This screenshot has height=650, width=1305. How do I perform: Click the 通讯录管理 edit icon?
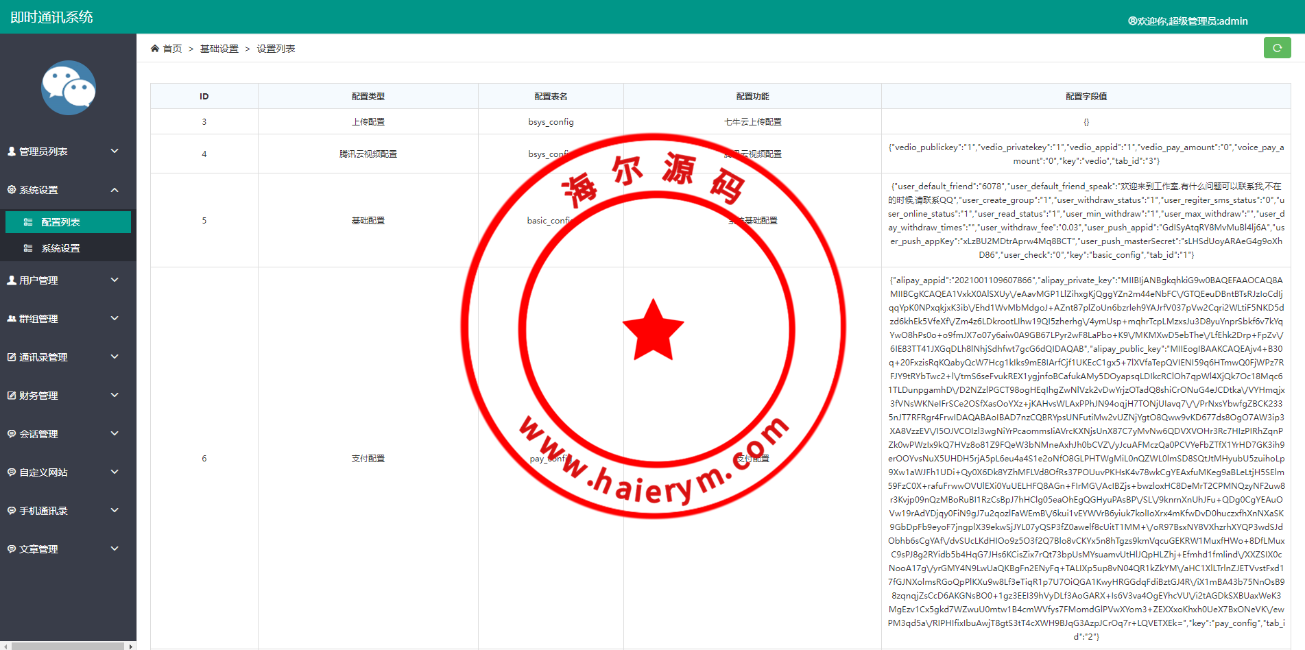click(x=10, y=357)
